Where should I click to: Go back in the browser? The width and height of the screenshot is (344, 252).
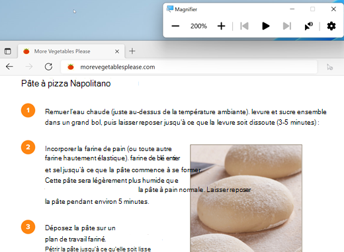click(x=9, y=67)
